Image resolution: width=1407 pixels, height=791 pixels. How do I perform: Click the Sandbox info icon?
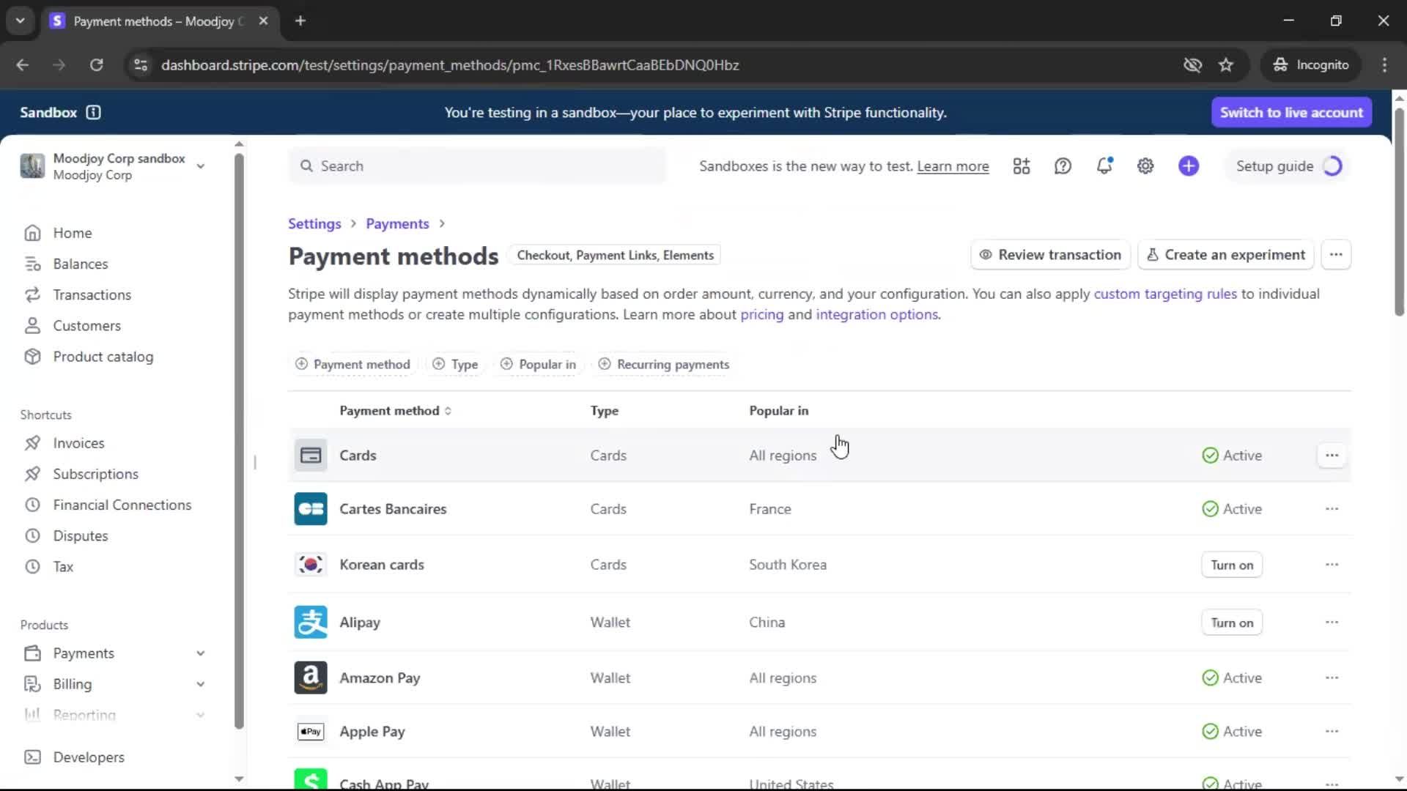coord(93,112)
